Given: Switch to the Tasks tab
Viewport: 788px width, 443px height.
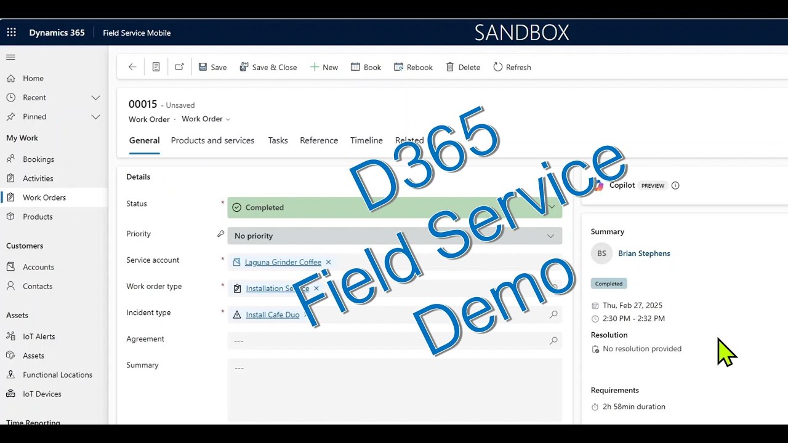Looking at the screenshot, I should [278, 141].
